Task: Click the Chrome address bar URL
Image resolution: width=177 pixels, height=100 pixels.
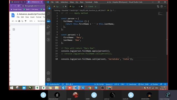Action: coord(35,6)
